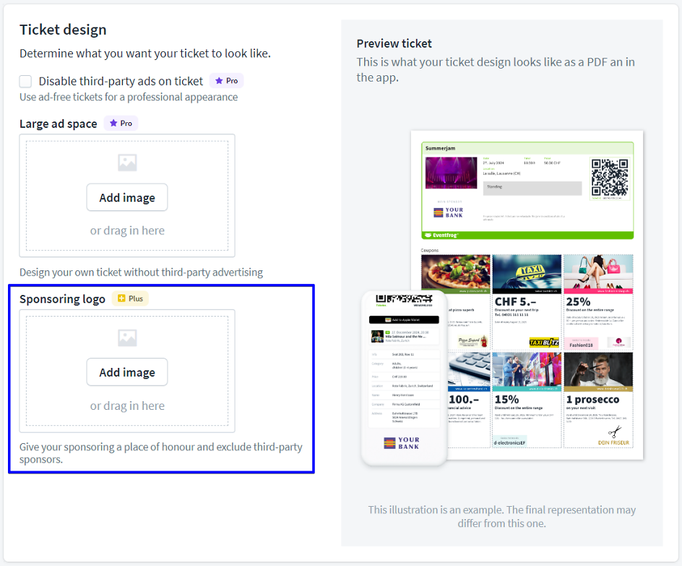The height and width of the screenshot is (566, 682).
Task: Click image placeholder icon in Large ad space
Action: pos(127,163)
